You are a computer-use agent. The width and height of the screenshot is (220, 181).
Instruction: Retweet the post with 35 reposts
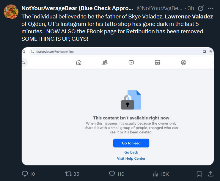pos(68,174)
